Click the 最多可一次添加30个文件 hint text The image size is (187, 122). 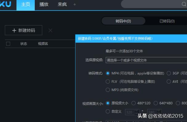124,51
